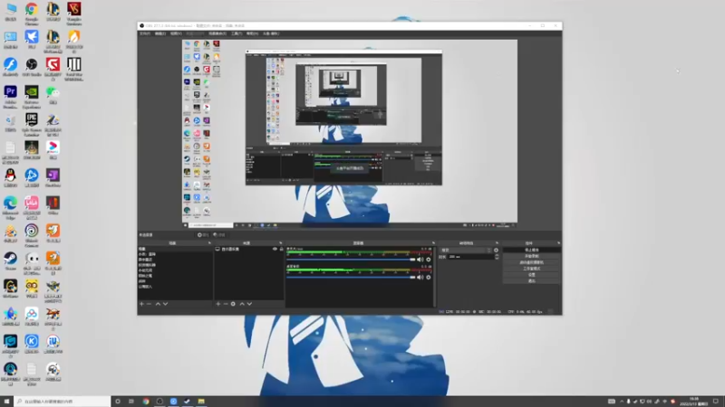Toggle eye visibility of Display Capture source
The width and height of the screenshot is (725, 407).
pyautogui.click(x=275, y=250)
